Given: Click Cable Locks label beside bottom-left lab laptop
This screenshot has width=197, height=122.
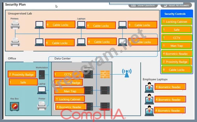Looking at the screenshot, I should tap(60, 42).
